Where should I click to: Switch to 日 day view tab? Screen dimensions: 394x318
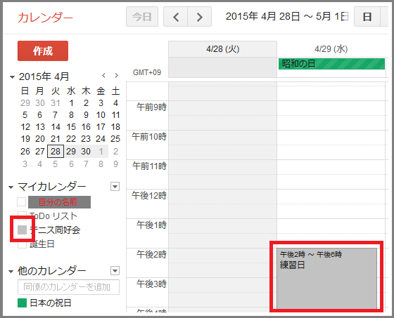[x=367, y=17]
